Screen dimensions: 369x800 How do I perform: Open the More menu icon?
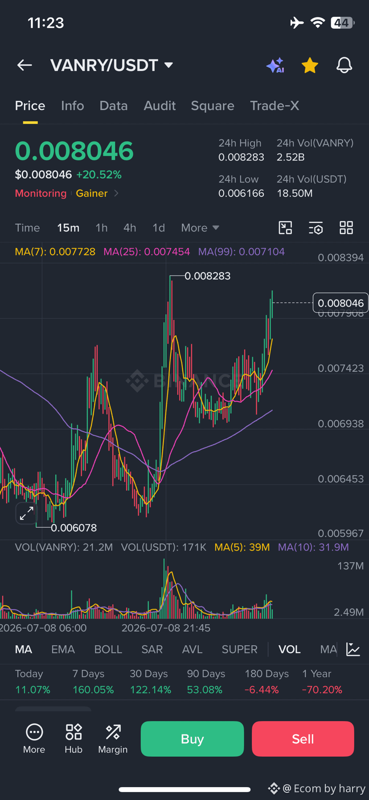tap(34, 739)
